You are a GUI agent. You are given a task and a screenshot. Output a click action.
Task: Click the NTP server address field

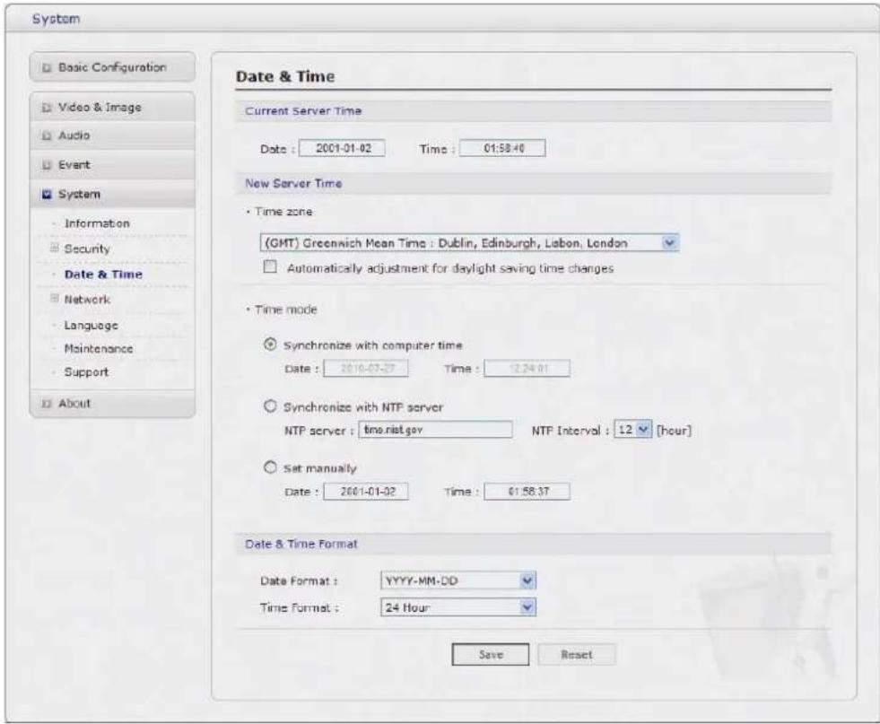pos(435,430)
